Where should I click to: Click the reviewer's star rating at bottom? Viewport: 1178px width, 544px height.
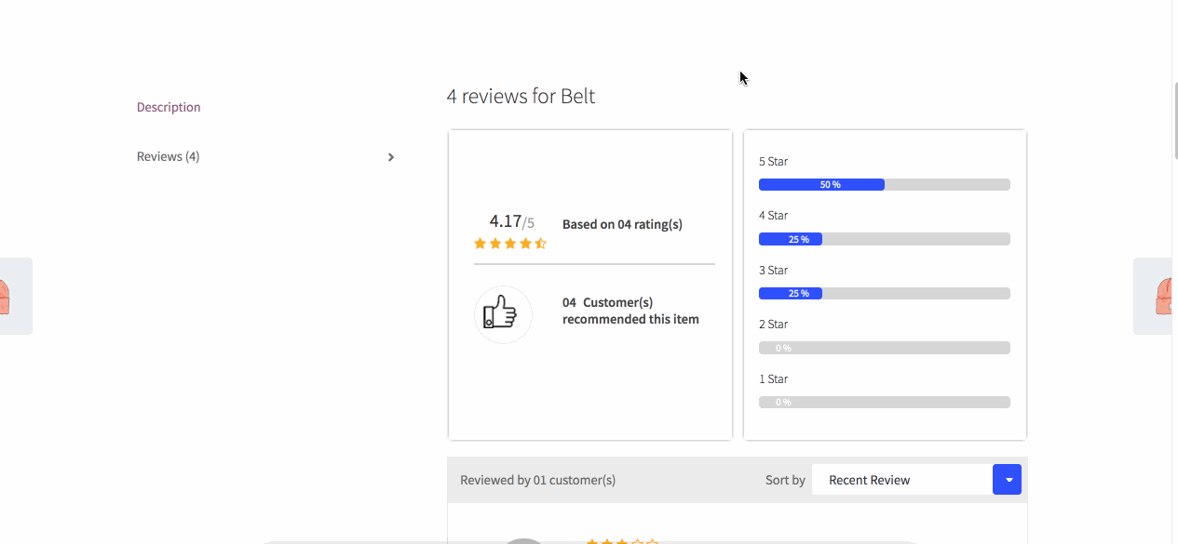click(622, 540)
